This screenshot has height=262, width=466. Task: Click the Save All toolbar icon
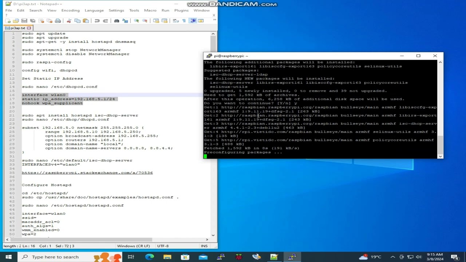click(33, 21)
